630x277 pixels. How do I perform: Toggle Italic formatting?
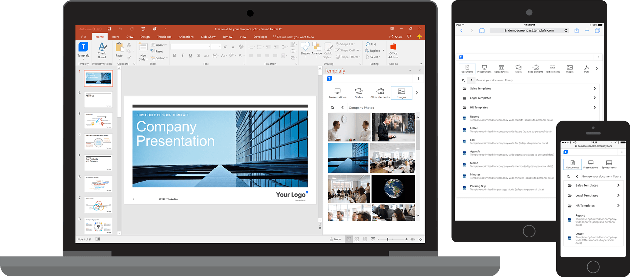click(182, 55)
